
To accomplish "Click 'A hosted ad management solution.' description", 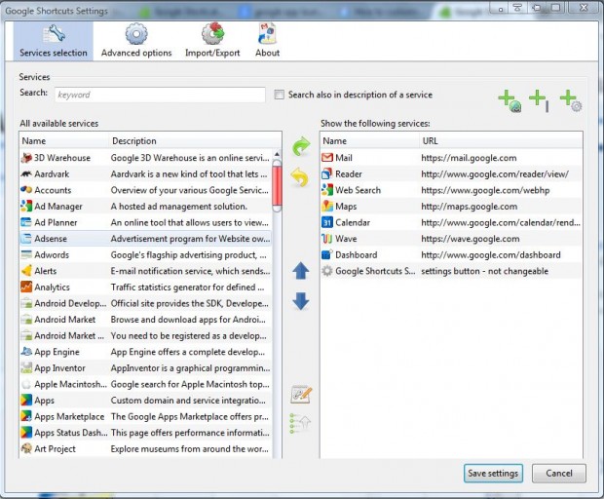I will [x=178, y=207].
